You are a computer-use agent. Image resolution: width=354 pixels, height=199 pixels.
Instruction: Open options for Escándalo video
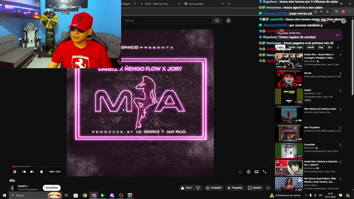[340, 145]
